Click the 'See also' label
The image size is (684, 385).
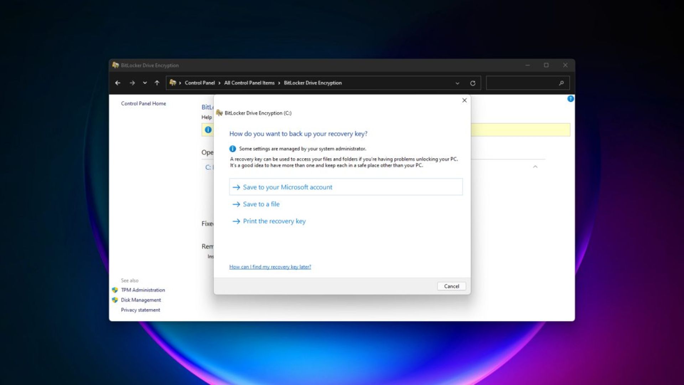tap(130, 280)
